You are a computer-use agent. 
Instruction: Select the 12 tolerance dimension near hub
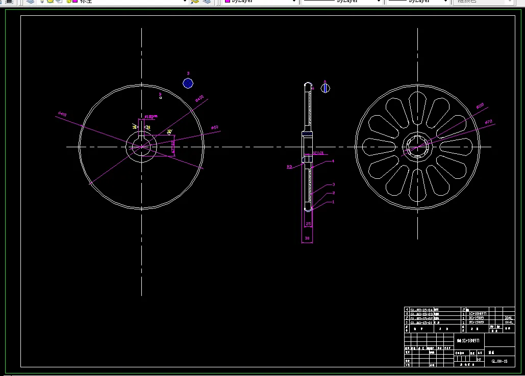pos(318,153)
